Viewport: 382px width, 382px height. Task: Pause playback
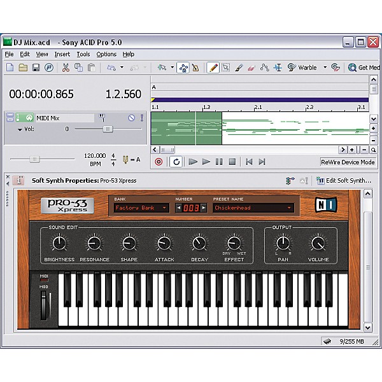click(x=219, y=162)
